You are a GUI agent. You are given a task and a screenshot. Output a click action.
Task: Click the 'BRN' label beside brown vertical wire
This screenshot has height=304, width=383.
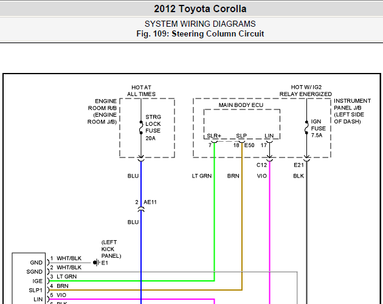(233, 176)
